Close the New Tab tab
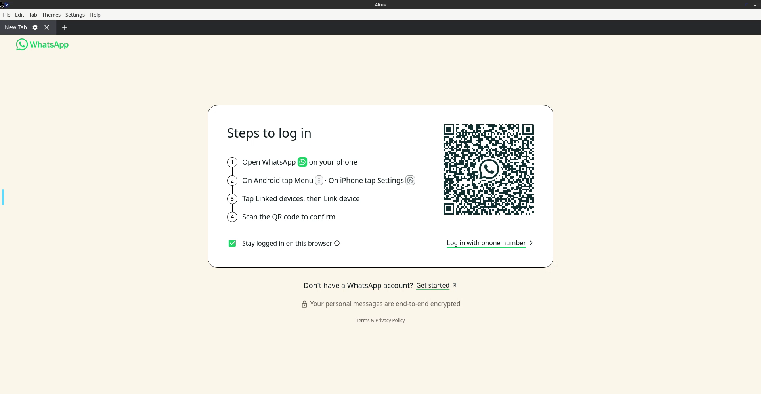 pyautogui.click(x=47, y=27)
